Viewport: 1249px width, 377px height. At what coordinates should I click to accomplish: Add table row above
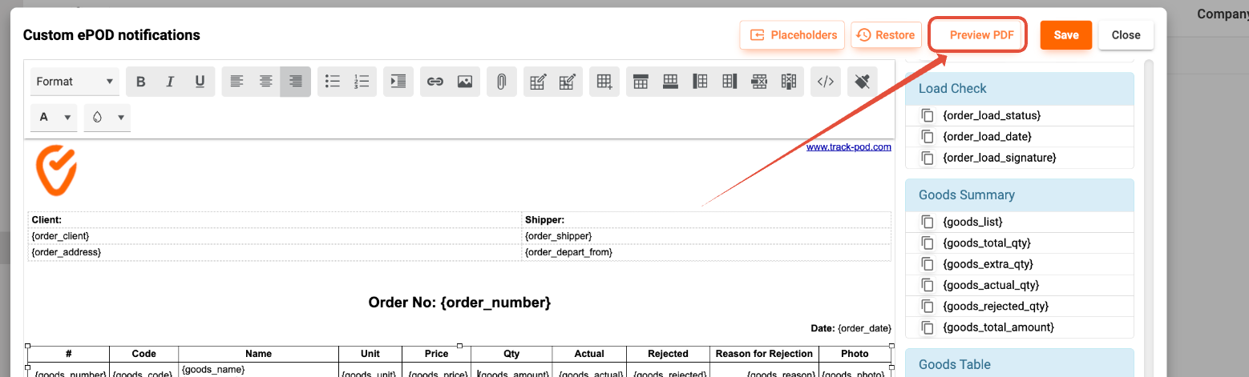641,82
